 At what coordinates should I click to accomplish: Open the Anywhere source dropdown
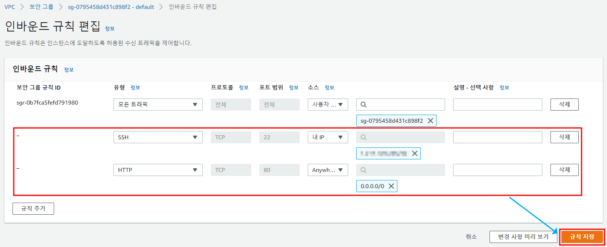click(x=328, y=170)
